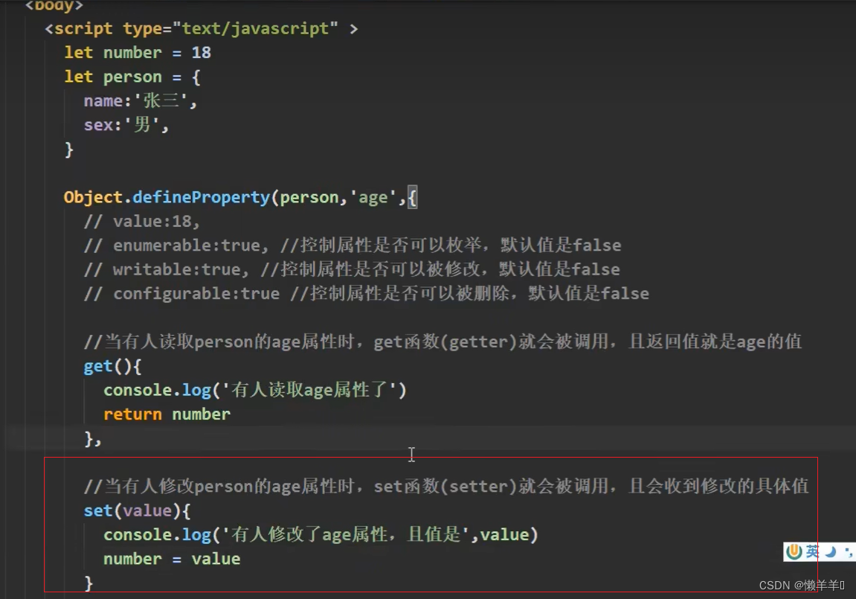Click the script type="text/javascript" tag
856x599 pixels.
(202, 28)
